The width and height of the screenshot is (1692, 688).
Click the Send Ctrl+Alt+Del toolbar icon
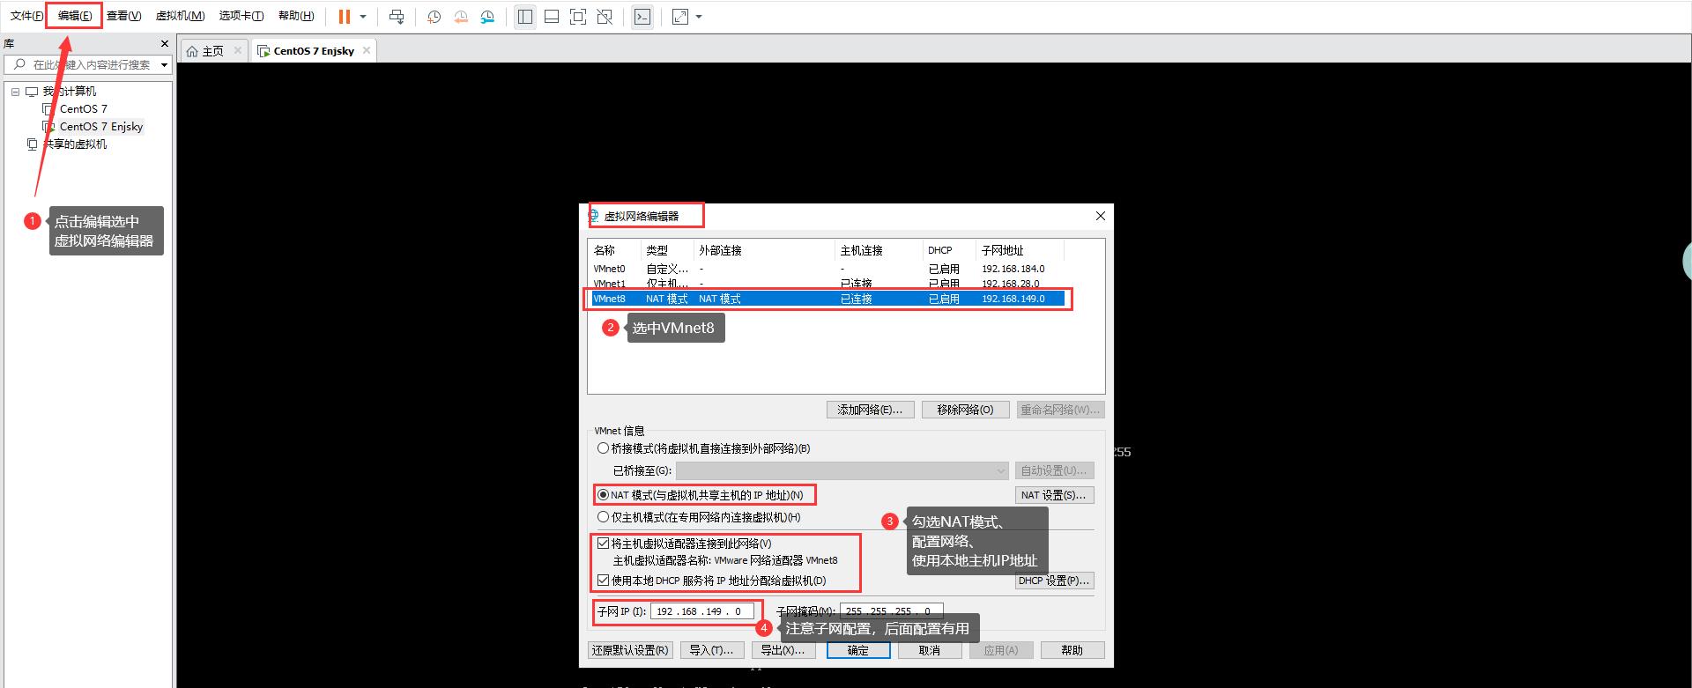point(397,17)
